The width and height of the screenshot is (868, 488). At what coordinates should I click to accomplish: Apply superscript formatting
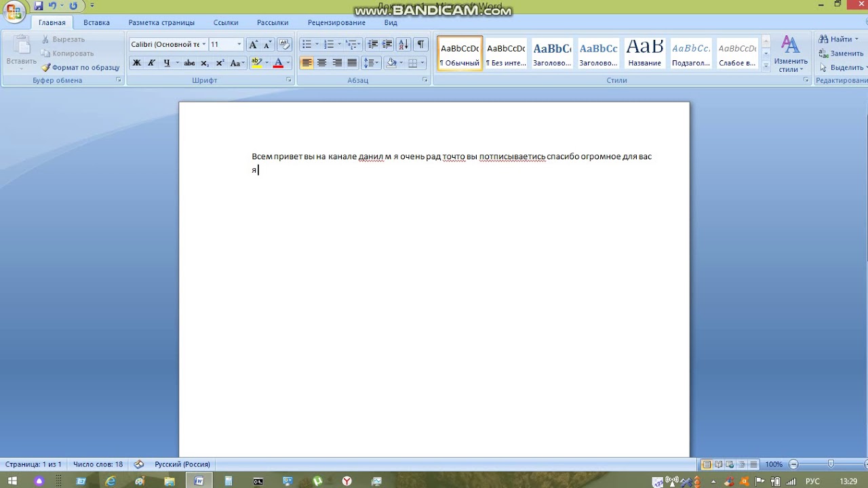[220, 63]
